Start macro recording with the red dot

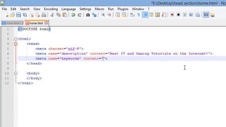[172, 15]
